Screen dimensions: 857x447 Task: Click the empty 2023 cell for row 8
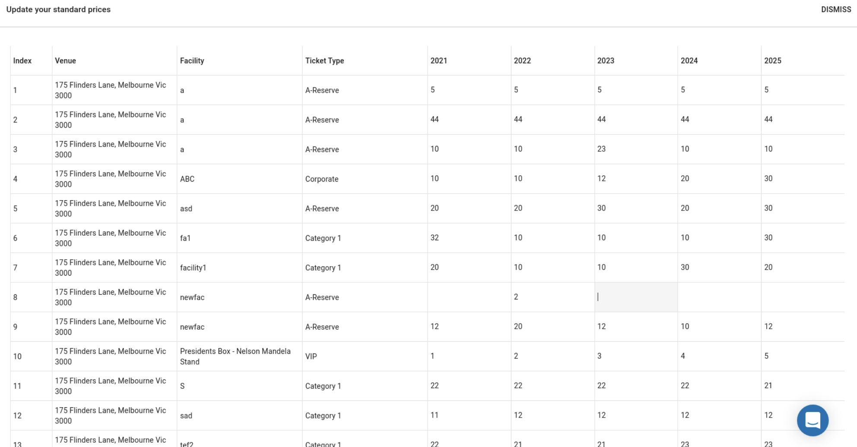coord(635,297)
